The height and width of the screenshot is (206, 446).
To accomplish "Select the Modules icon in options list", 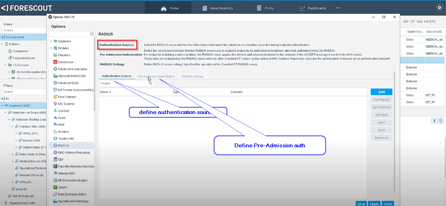I will pos(55,48).
